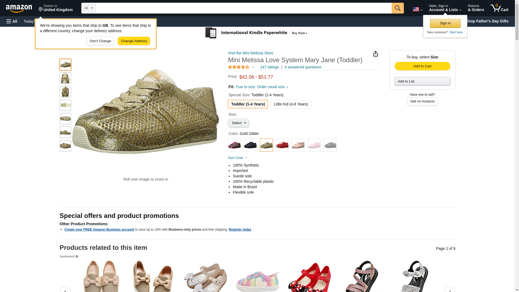Screen dimensions: 519x292
Task: Open the Select size dropdown
Action: coord(238,123)
